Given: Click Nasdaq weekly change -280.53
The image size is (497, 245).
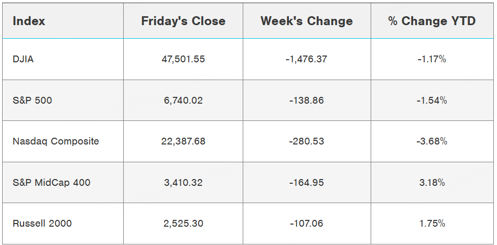Looking at the screenshot, I should pos(307,141).
